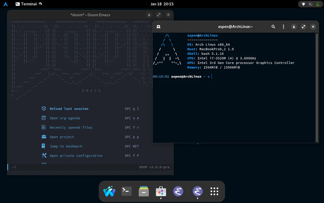Toggle the network indicator in the tray
This screenshot has width=324, height=203.
(x=304, y=4)
